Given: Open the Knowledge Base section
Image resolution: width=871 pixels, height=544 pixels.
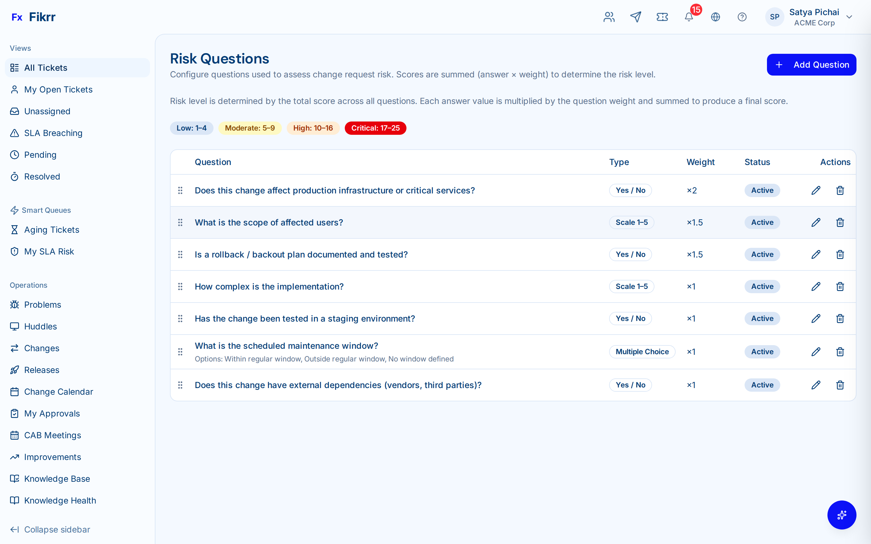Looking at the screenshot, I should click(57, 478).
